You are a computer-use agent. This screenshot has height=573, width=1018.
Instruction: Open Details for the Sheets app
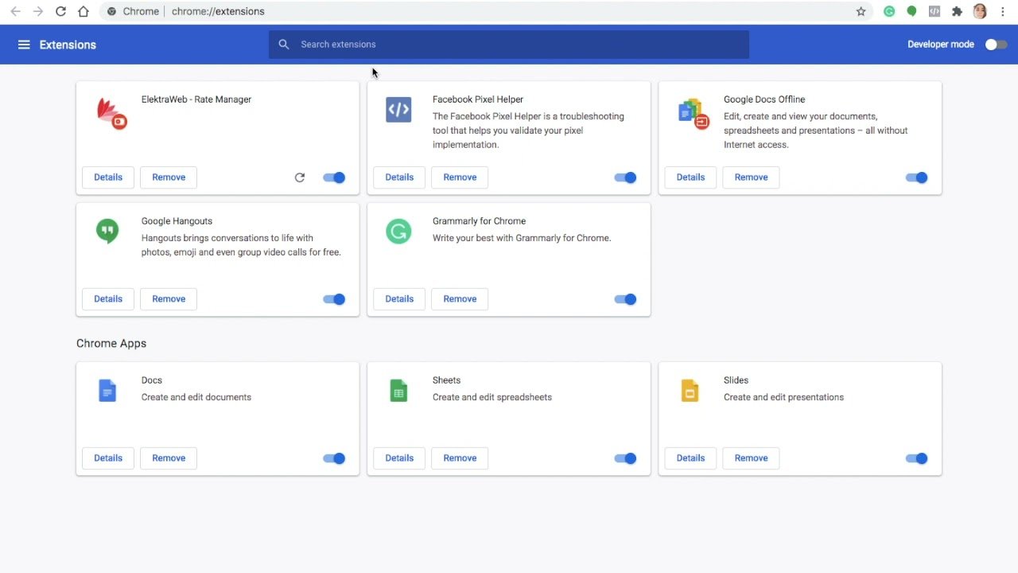point(399,458)
